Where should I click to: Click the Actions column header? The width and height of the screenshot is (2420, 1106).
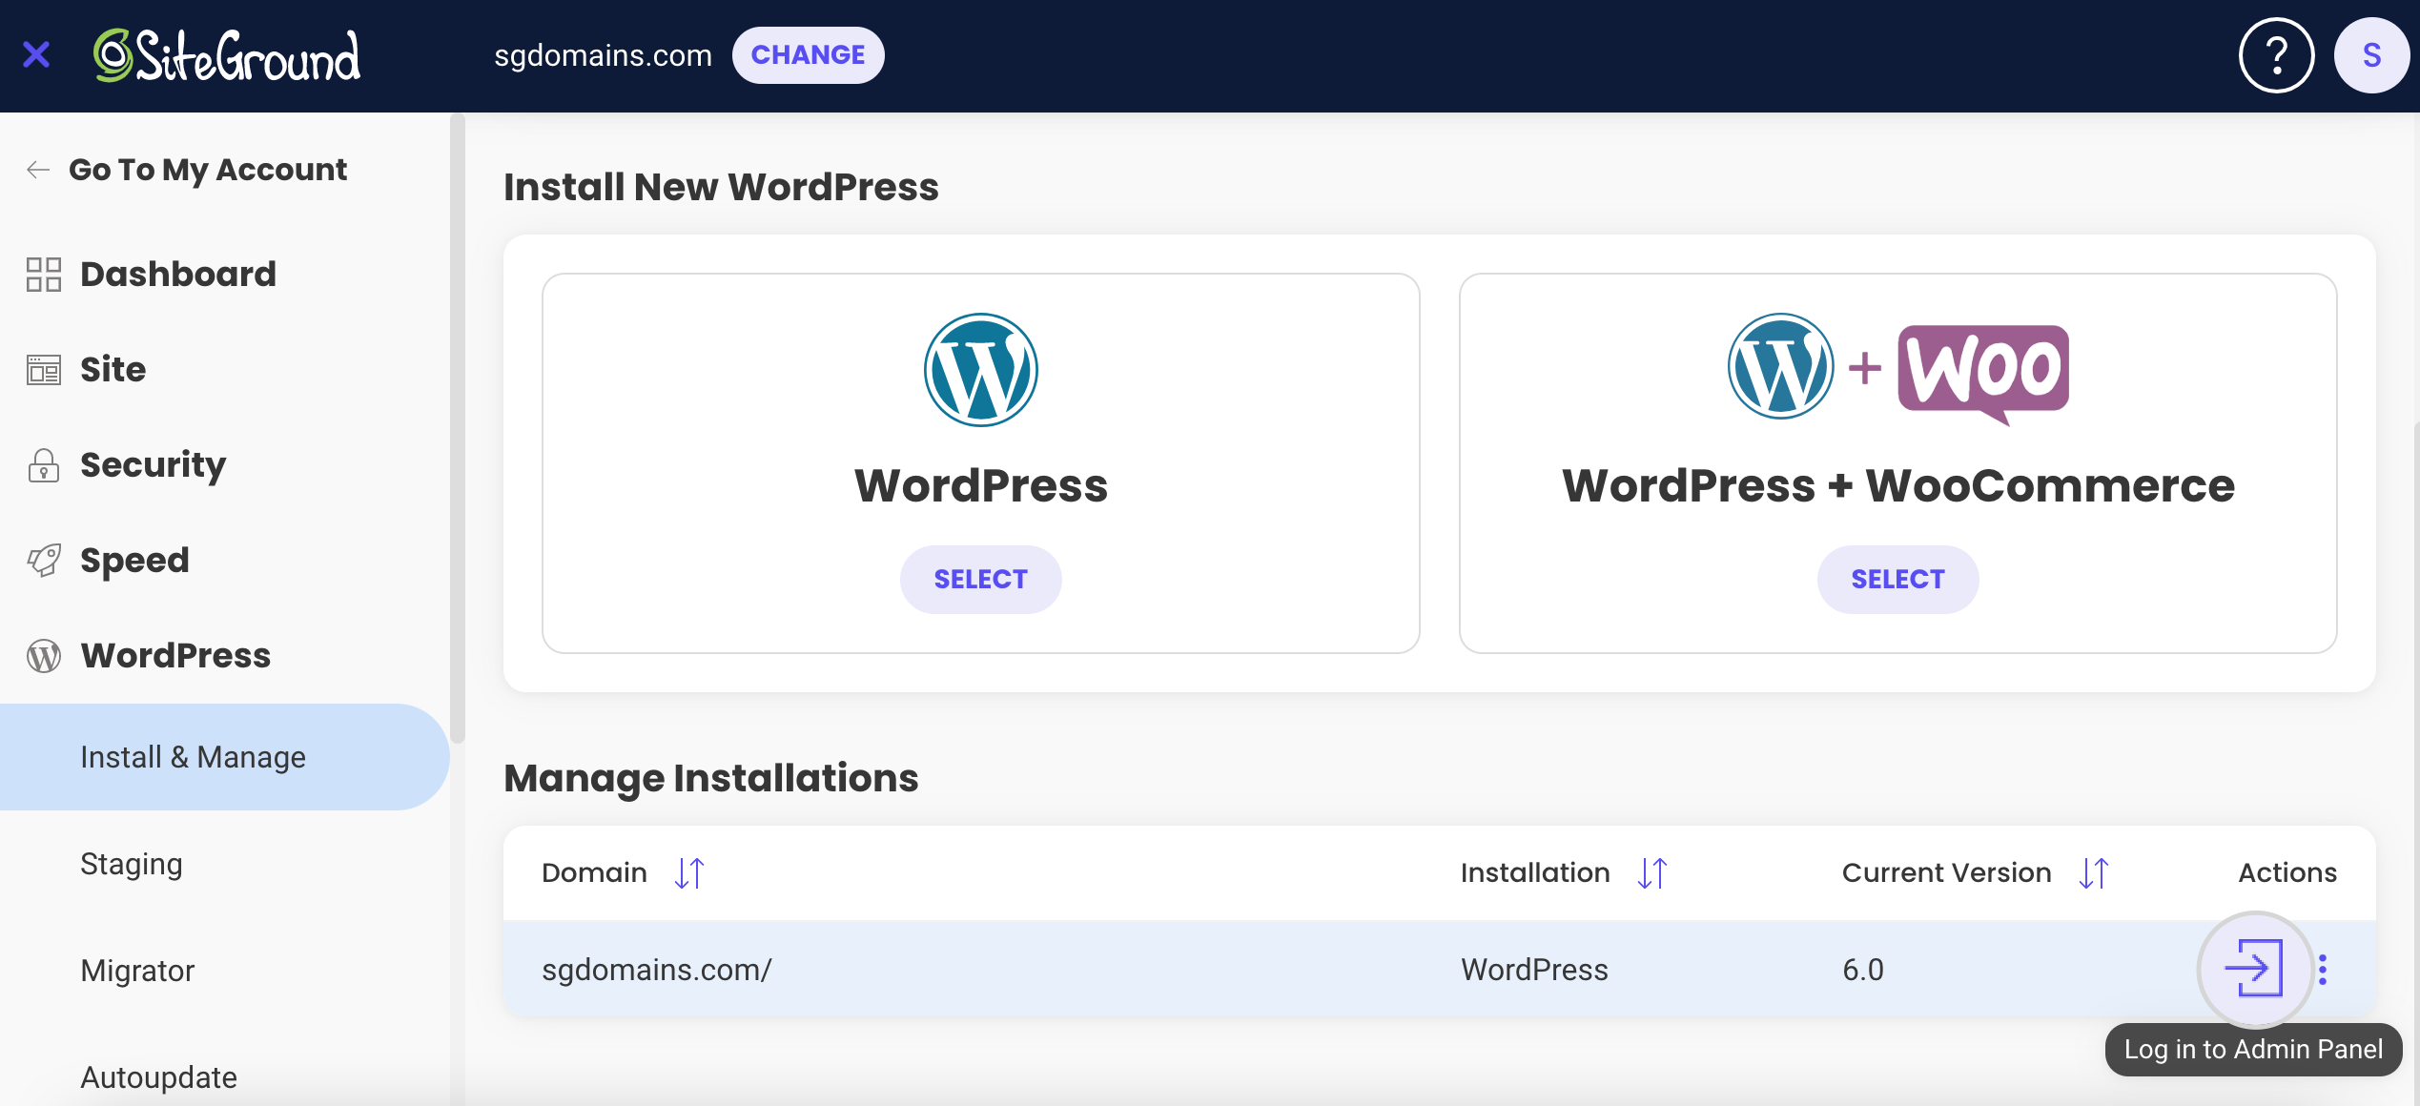point(2287,872)
